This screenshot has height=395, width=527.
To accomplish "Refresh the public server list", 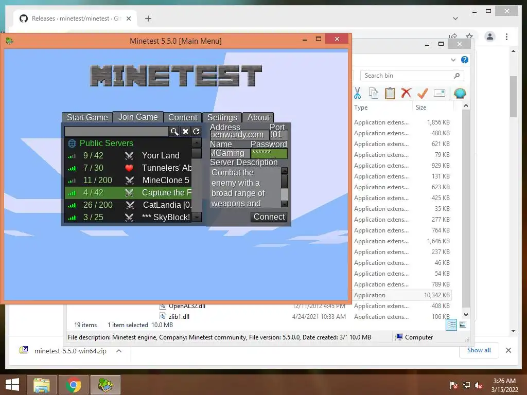I will pyautogui.click(x=196, y=131).
